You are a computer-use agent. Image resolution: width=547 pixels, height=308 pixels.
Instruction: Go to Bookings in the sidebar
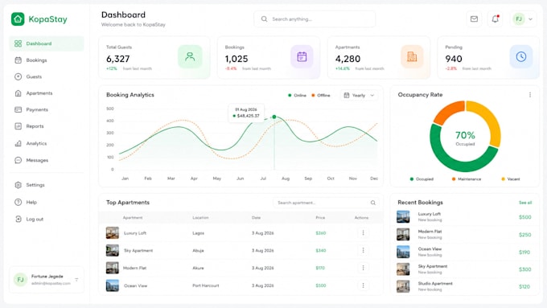47,60
